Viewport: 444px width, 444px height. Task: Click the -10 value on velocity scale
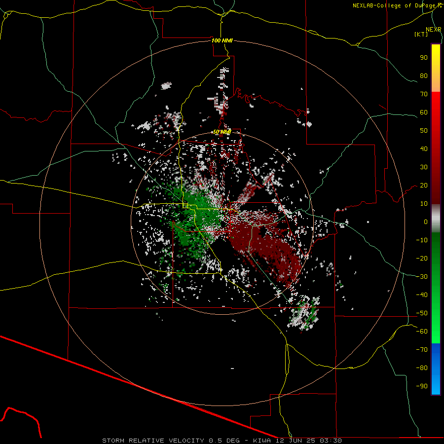[422, 240]
